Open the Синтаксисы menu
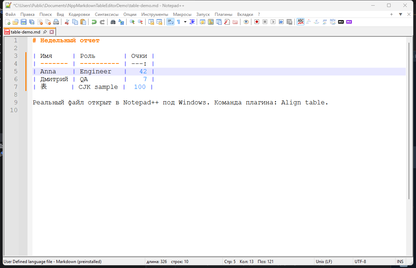The width and height of the screenshot is (416, 268). (x=106, y=14)
